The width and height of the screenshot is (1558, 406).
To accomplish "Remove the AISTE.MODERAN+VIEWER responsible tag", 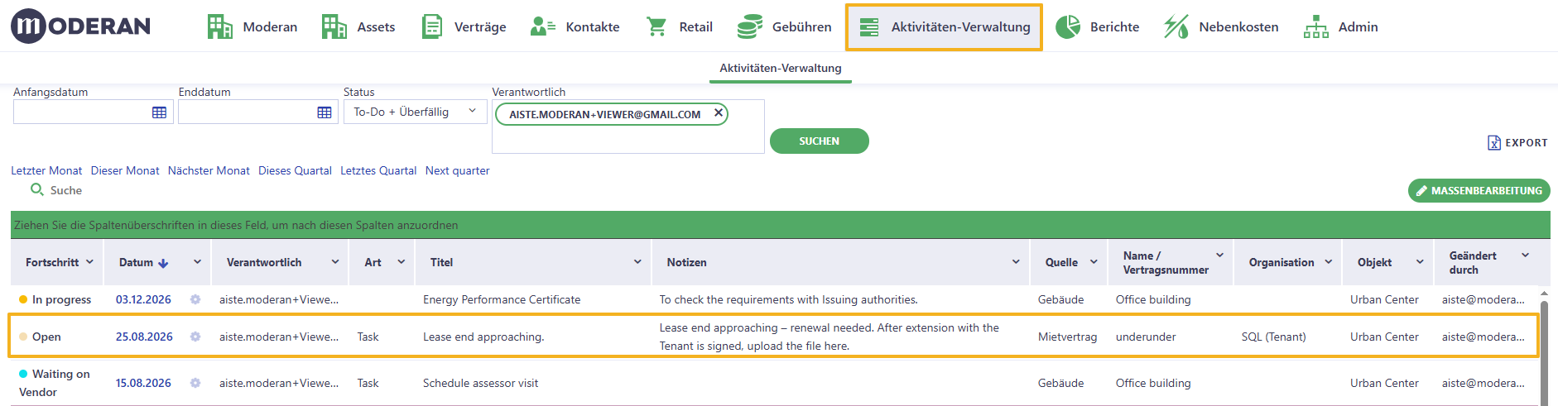I will click(719, 112).
